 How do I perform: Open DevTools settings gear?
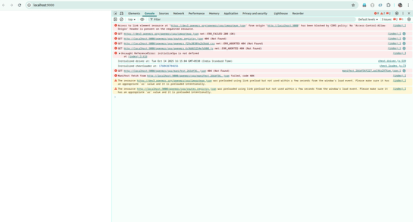[x=397, y=13]
